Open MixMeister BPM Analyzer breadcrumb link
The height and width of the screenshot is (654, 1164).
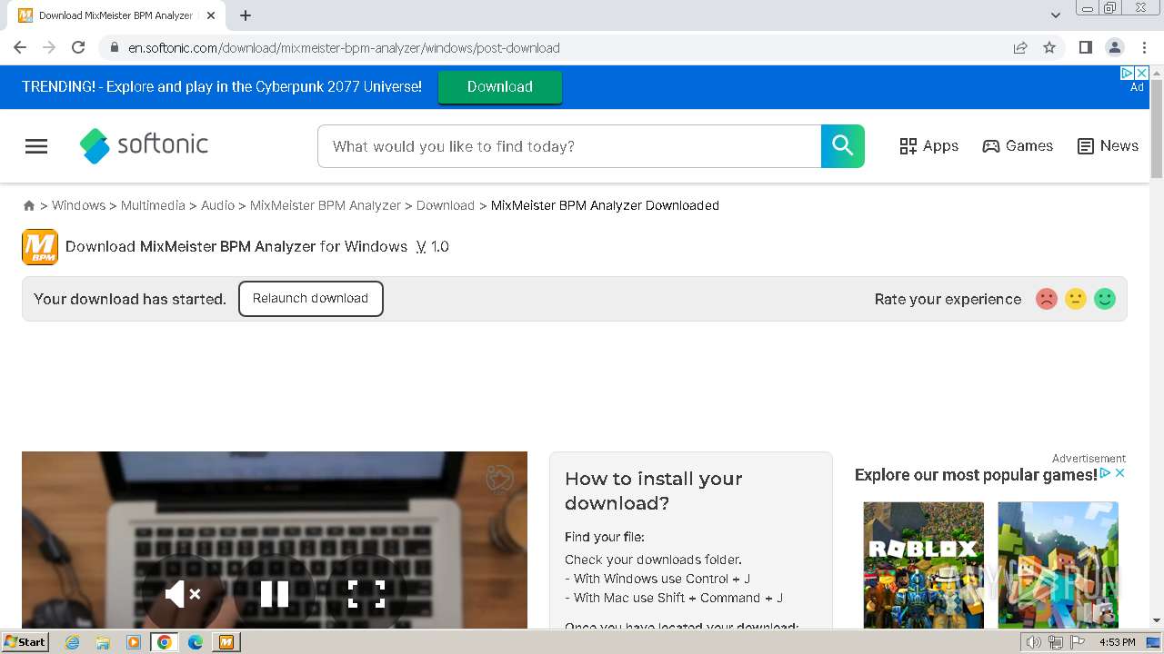tap(326, 206)
